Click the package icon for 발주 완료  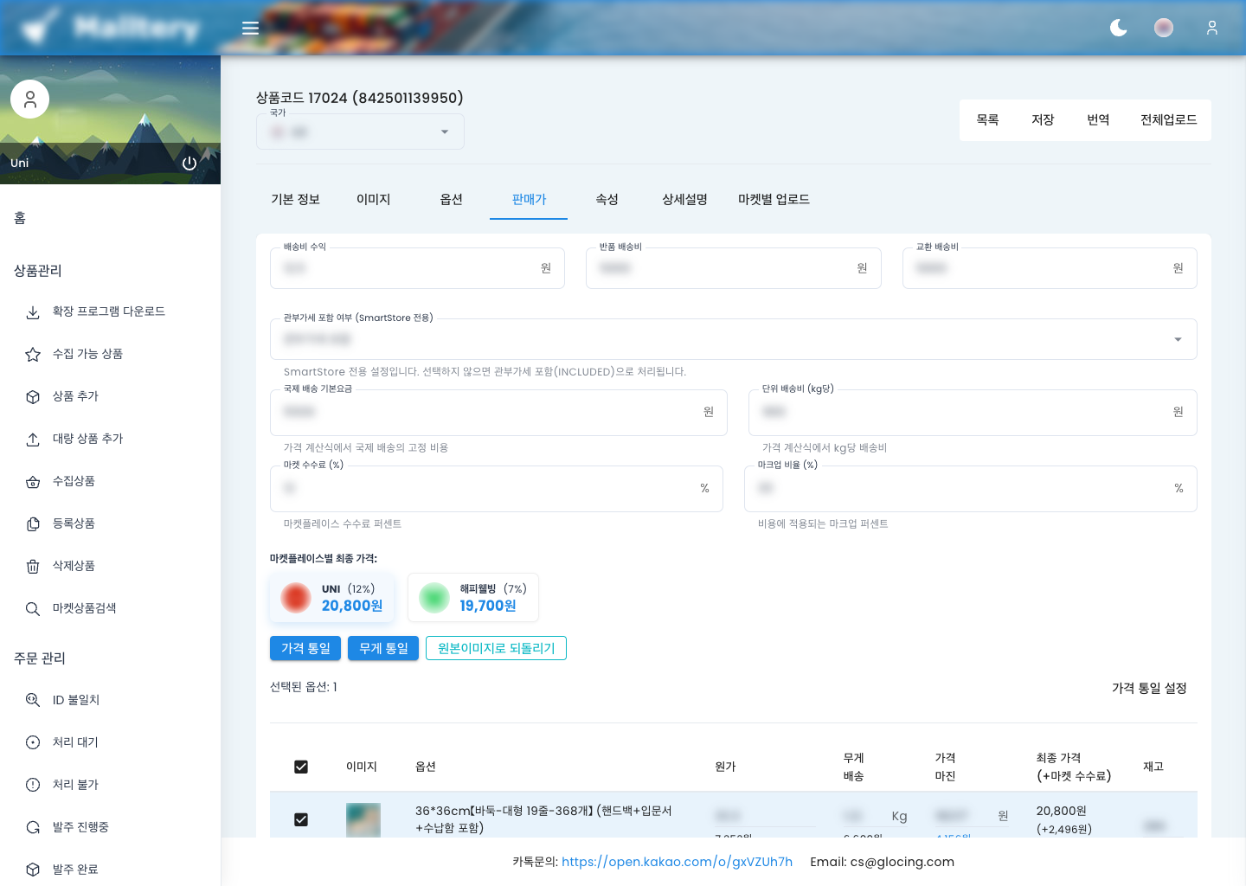33,870
